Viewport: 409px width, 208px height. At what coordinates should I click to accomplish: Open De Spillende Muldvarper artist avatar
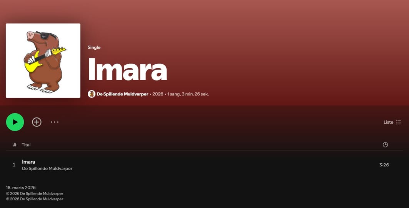(92, 94)
